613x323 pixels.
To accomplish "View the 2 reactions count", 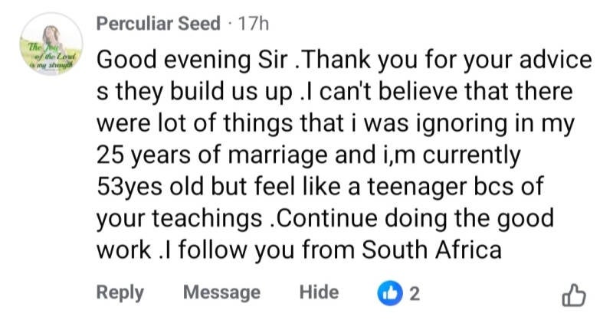I will click(415, 292).
